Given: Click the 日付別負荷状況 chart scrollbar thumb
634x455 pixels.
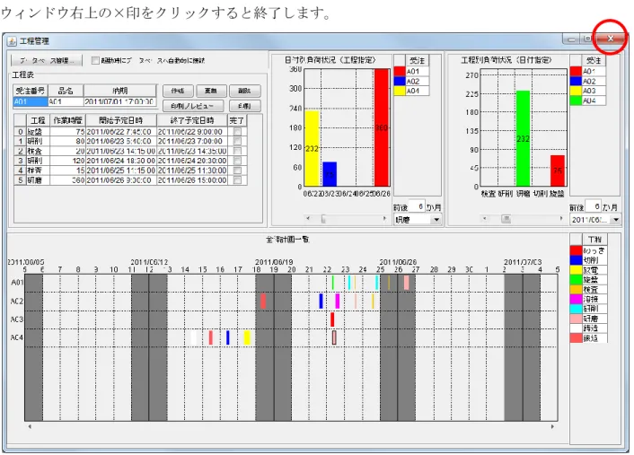Looking at the screenshot, I should (323, 219).
